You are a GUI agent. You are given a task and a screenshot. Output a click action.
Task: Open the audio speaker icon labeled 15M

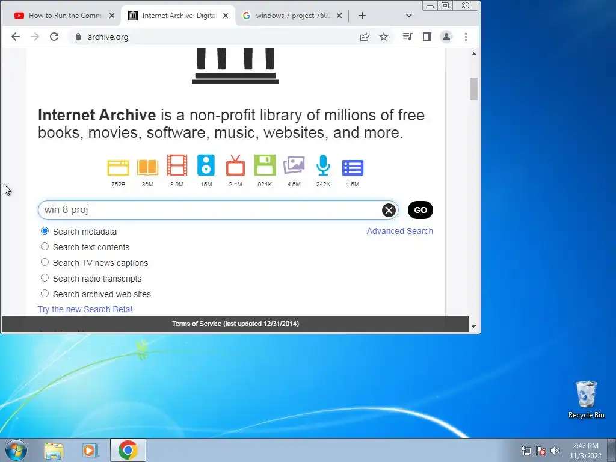click(206, 165)
